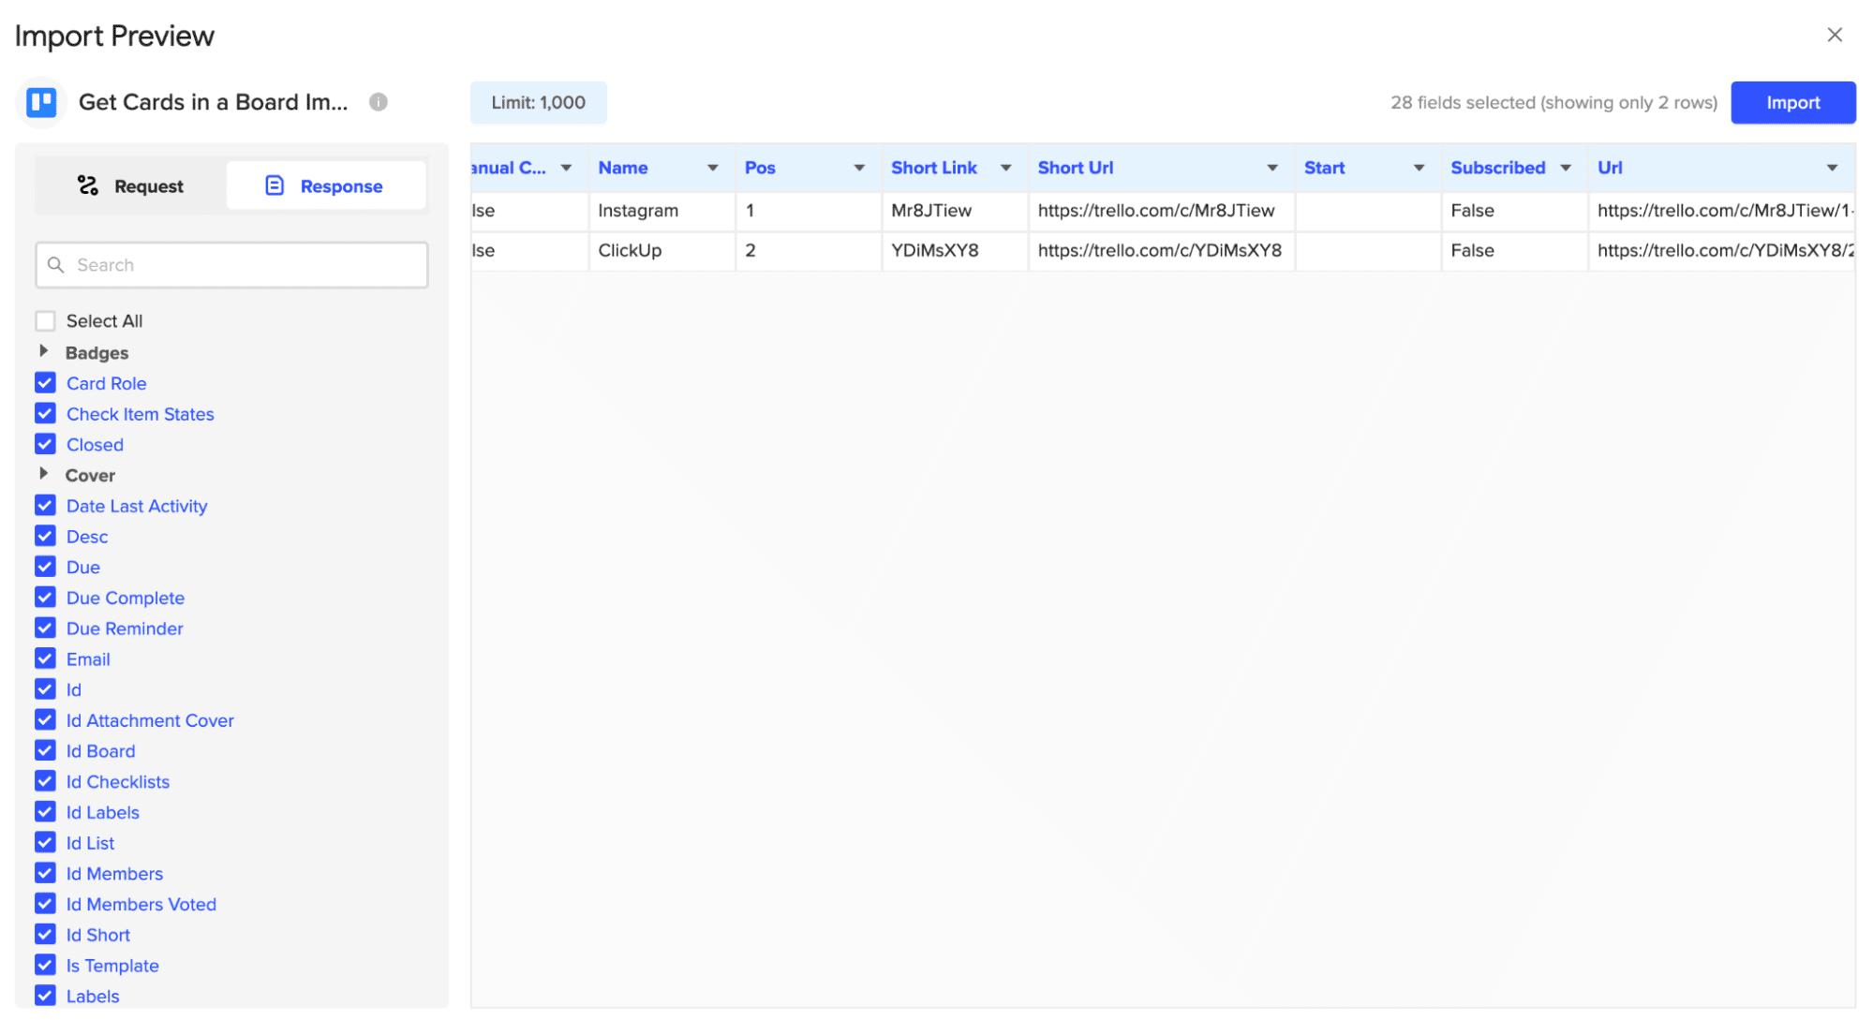Viewport: 1873px width, 1020px height.
Task: Uncheck the Id Checklists field
Action: coord(45,781)
